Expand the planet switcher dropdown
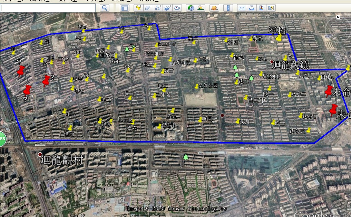 [x=214, y=8]
